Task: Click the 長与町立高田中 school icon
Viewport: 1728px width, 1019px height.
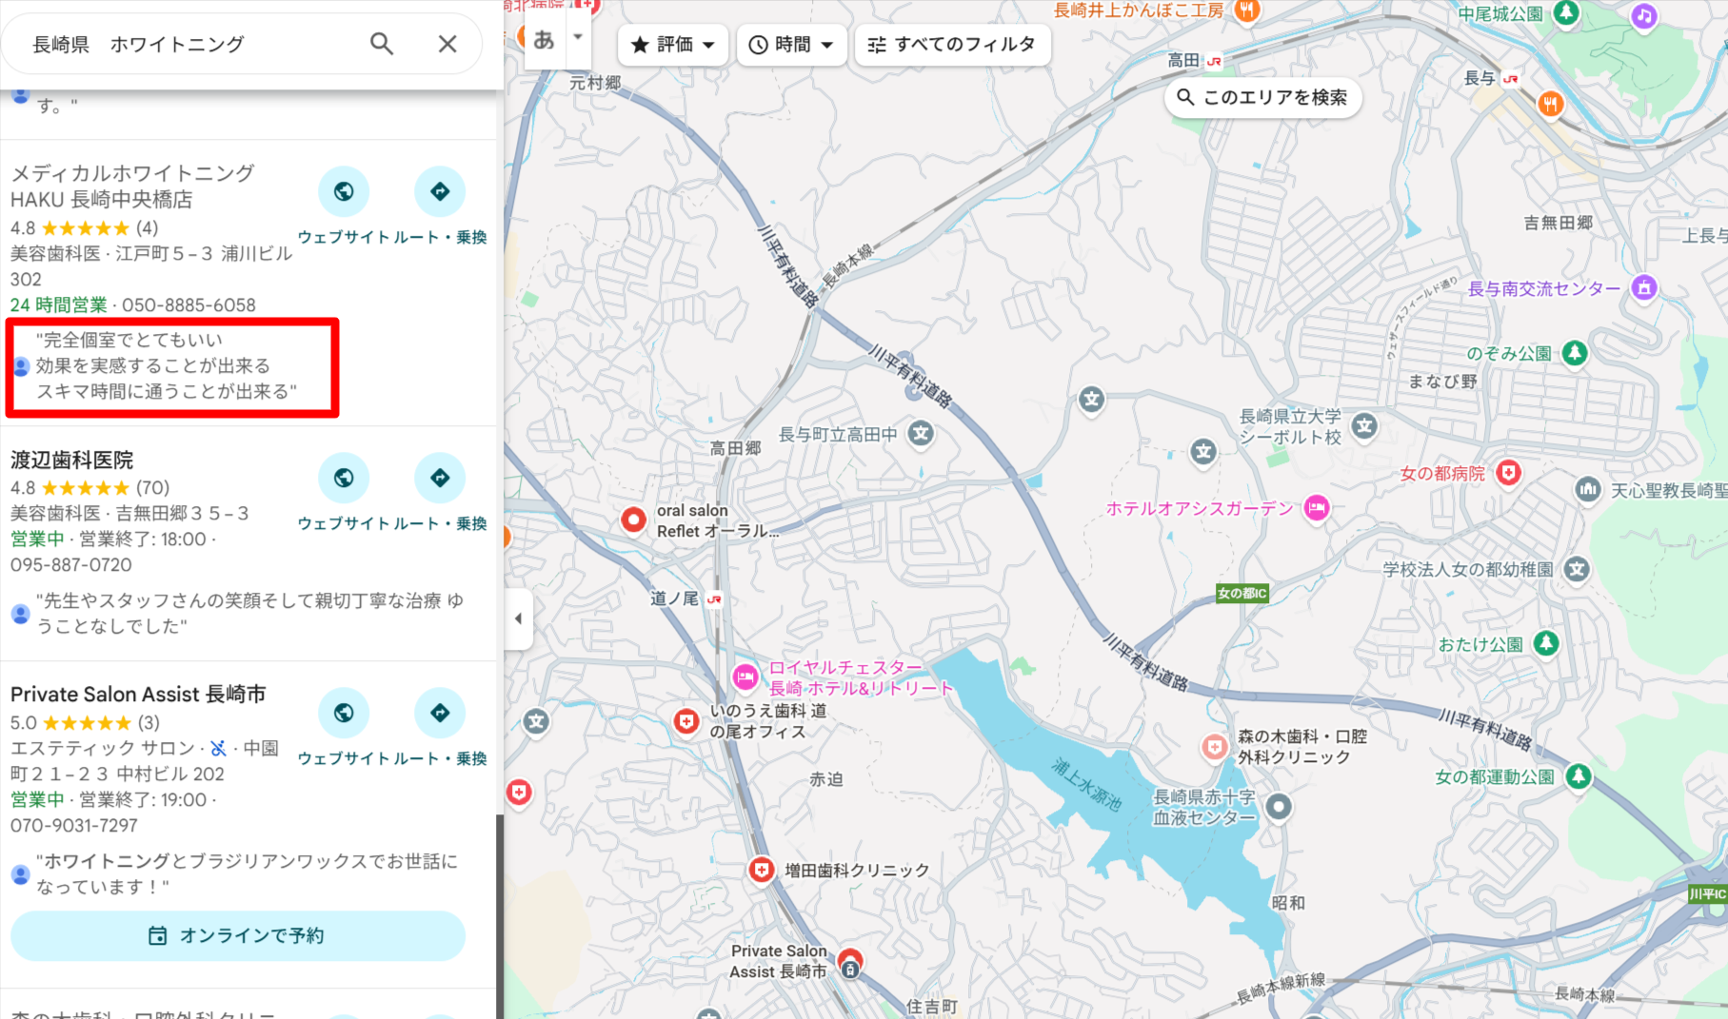Action: click(x=920, y=434)
